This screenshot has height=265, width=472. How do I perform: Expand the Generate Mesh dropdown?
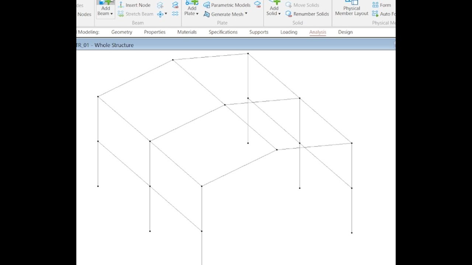pyautogui.click(x=246, y=14)
